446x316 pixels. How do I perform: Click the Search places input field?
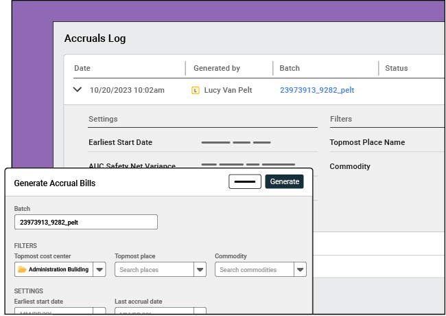point(154,269)
